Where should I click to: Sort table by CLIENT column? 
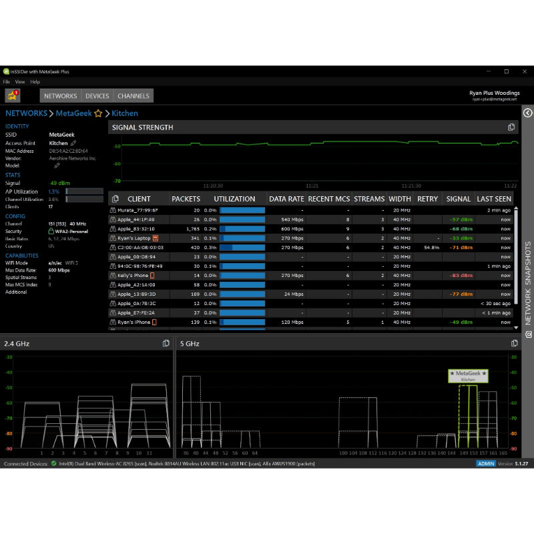(139, 199)
